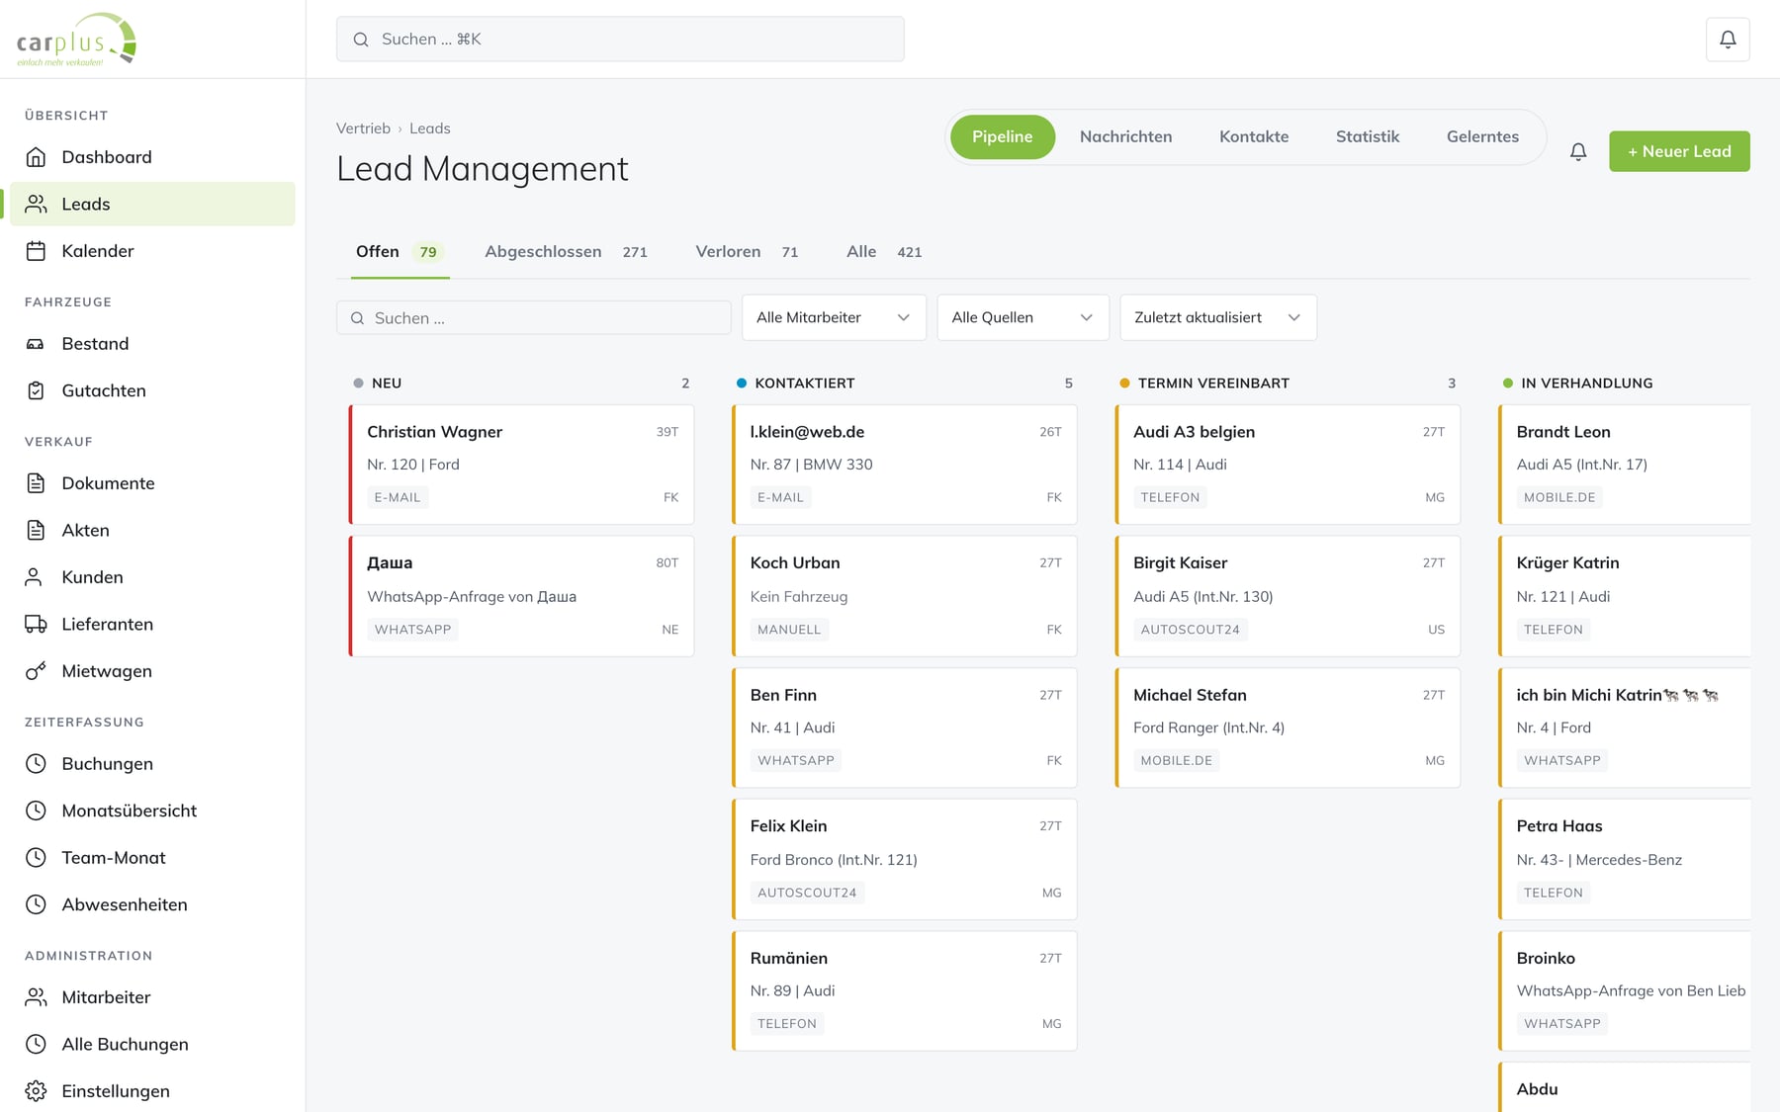The image size is (1780, 1112).
Task: Click the TERMIN VEREINBART column header
Action: [1213, 384]
